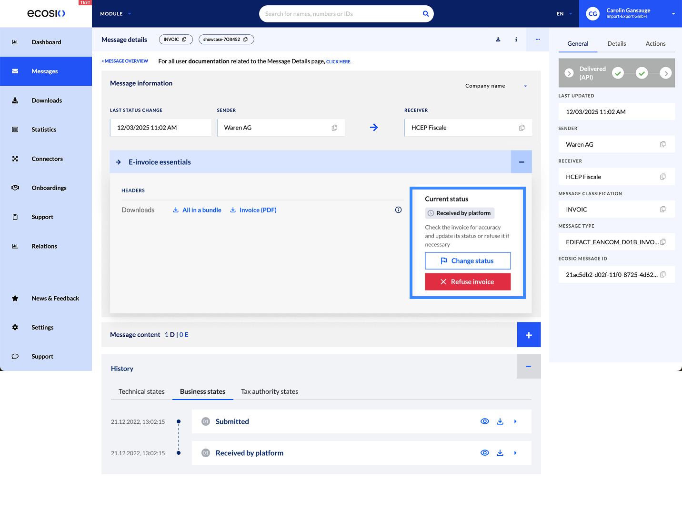Open the Dashboard sidebar item

click(x=46, y=42)
